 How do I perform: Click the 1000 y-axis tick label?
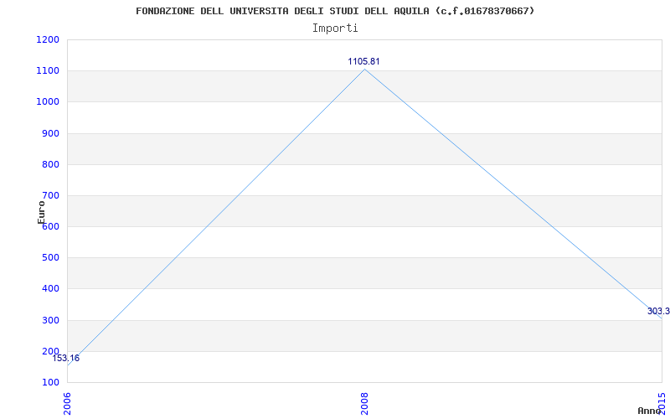[48, 102]
